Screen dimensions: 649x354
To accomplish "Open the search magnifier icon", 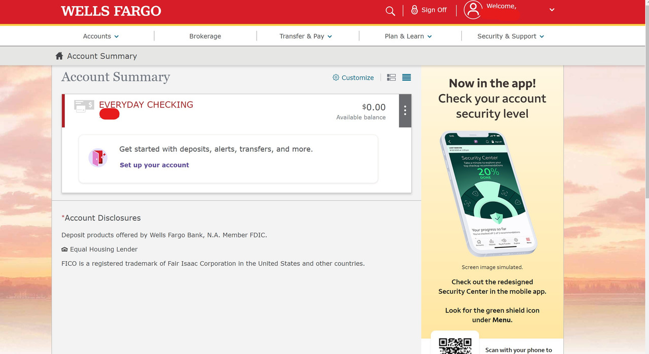I will pyautogui.click(x=390, y=11).
